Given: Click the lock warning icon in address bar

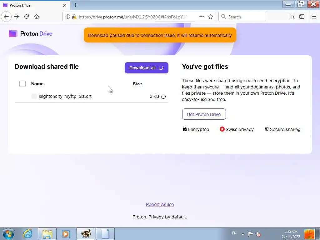Looking at the screenshot, I should 74,17.
